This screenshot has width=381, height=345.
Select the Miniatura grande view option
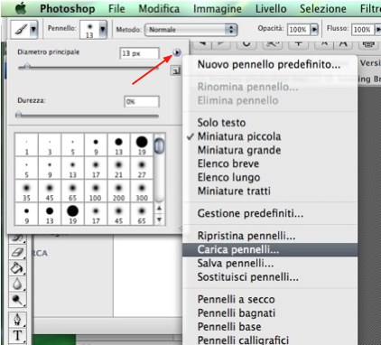pos(270,150)
